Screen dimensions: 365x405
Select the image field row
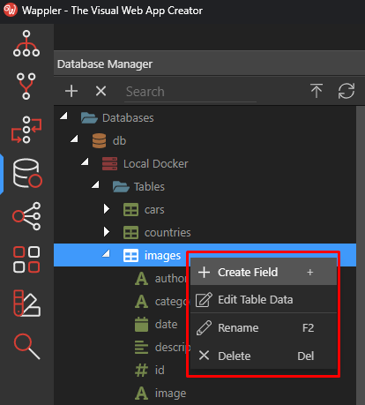205,394
